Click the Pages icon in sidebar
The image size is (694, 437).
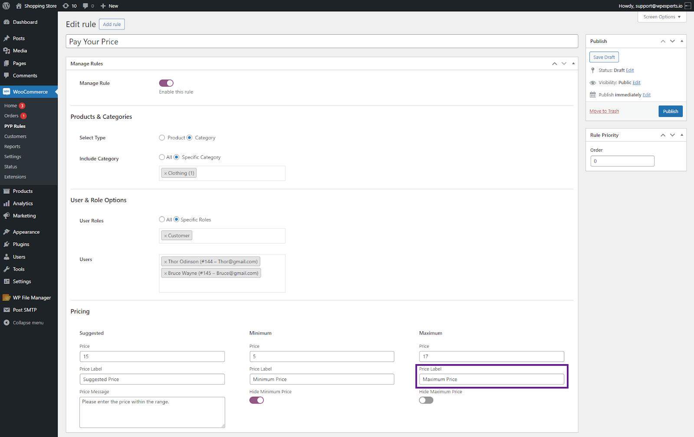click(7, 63)
